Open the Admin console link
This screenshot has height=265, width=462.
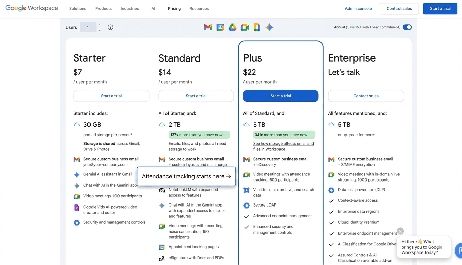(x=358, y=9)
